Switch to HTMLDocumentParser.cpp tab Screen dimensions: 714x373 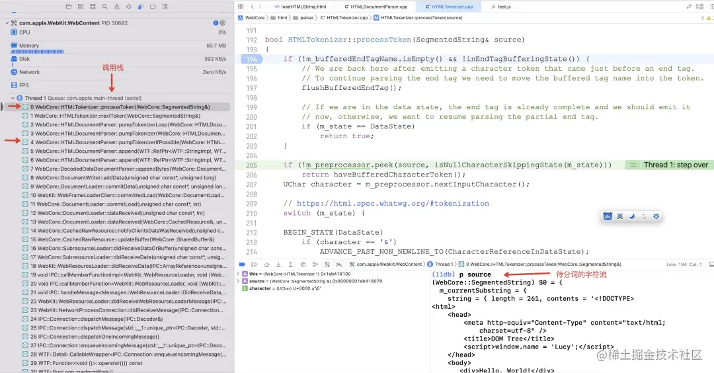376,7
